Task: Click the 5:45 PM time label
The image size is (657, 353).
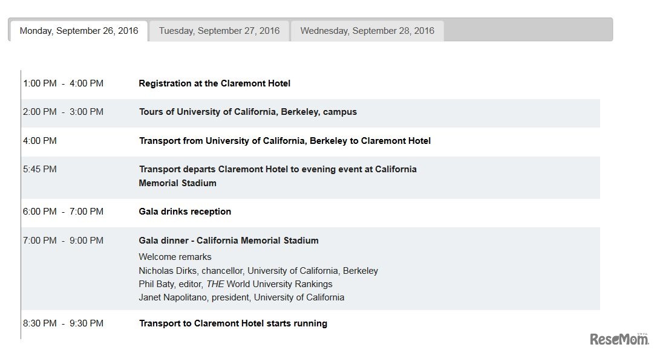Action: point(40,169)
